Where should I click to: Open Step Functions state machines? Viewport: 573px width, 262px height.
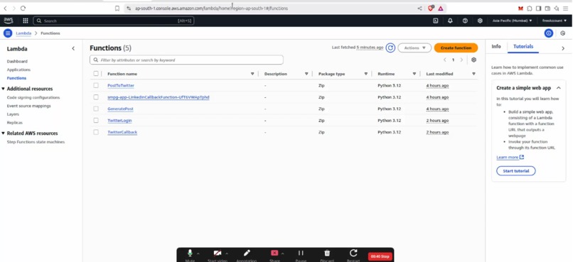(36, 142)
